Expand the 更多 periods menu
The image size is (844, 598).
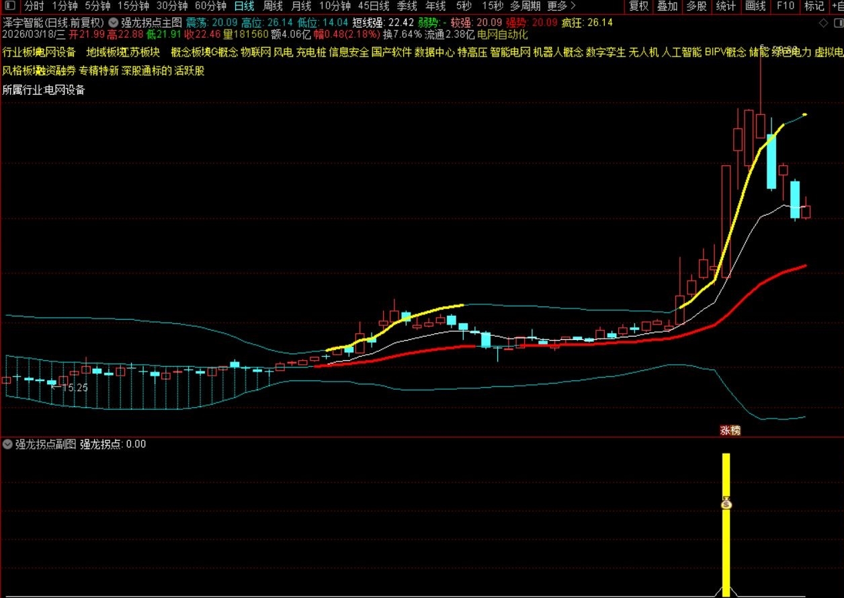[562, 6]
